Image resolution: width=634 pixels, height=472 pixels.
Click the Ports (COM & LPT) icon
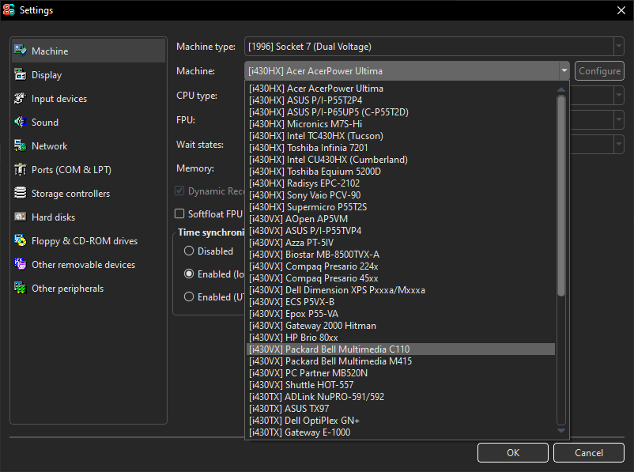click(x=21, y=169)
